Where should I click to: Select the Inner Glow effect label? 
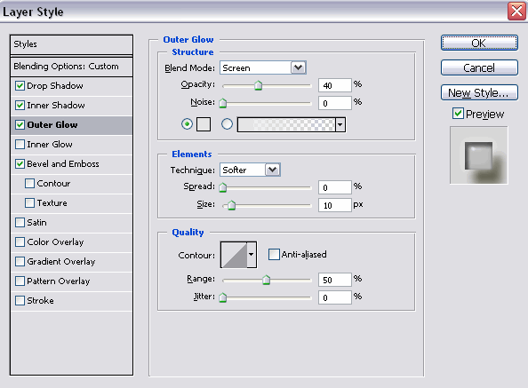[x=50, y=144]
